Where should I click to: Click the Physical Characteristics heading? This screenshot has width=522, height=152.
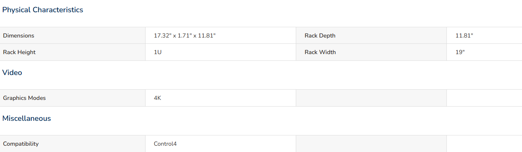click(43, 10)
